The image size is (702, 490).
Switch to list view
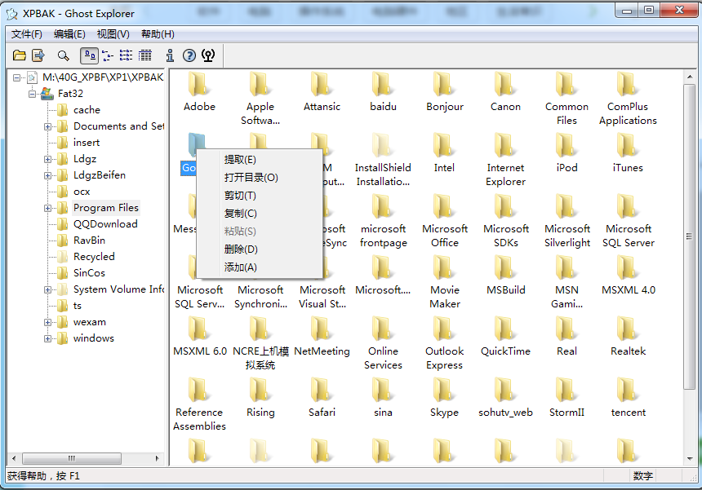(x=126, y=55)
